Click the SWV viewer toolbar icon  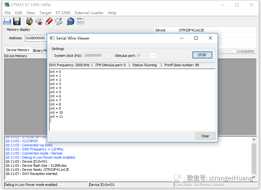pos(81,21)
